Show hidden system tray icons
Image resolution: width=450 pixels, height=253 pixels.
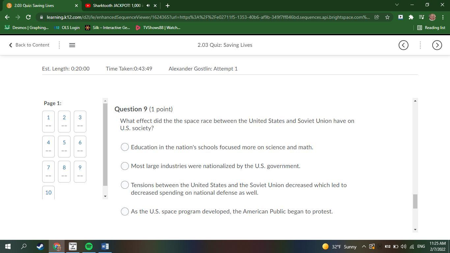pyautogui.click(x=364, y=246)
